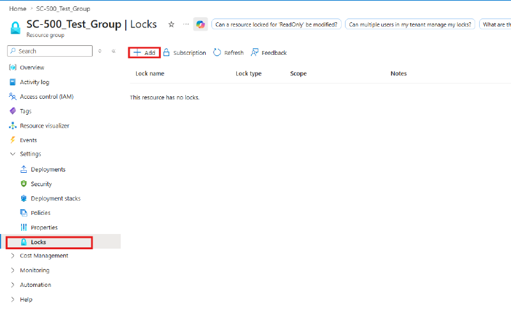Expand Automation section
This screenshot has width=511, height=336.
31,285
